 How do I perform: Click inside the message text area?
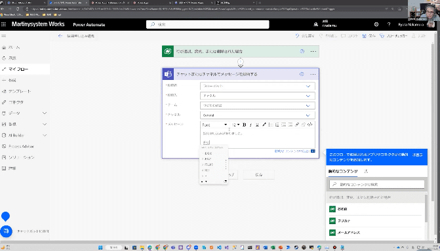coord(258,138)
